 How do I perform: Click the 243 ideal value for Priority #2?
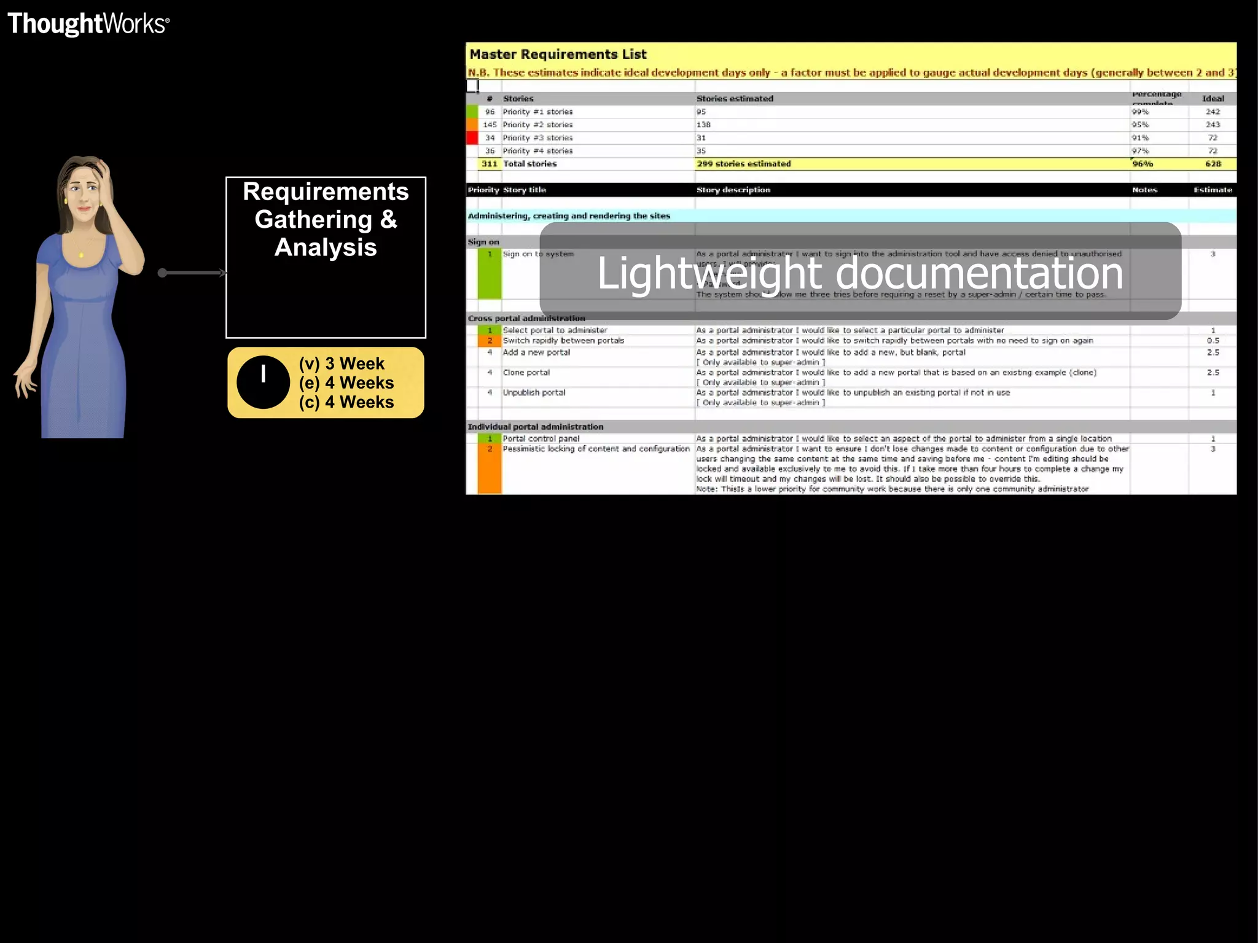tap(1213, 125)
